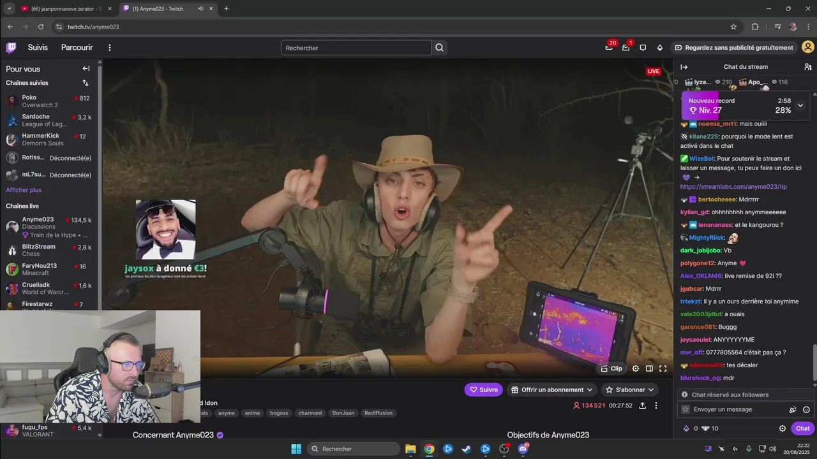Viewport: 817px width, 459px height.
Task: Open Offrir un abonnement dropdown
Action: [x=553, y=390]
